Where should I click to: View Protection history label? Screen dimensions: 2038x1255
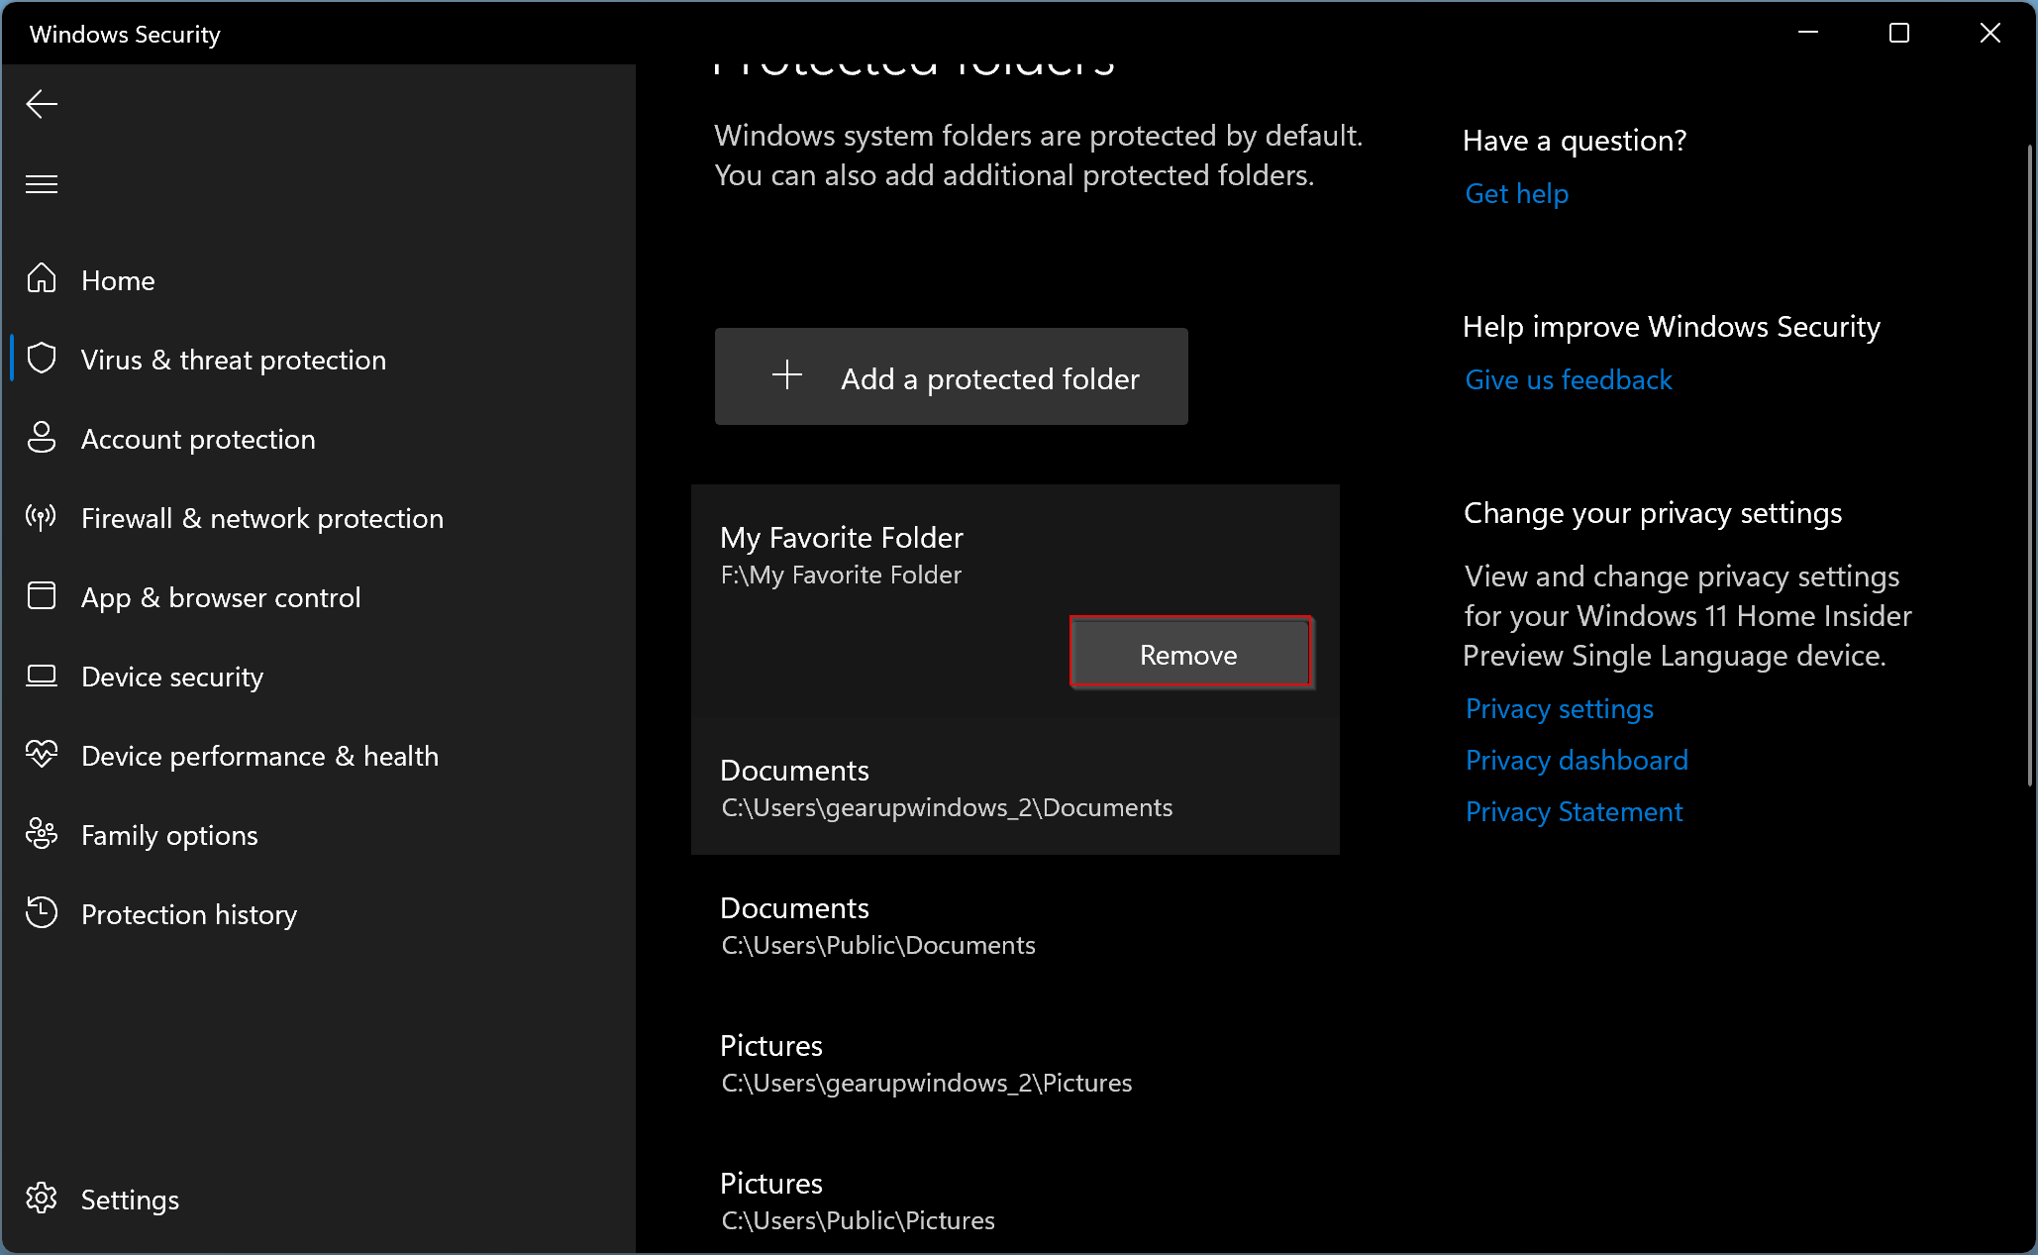189,914
